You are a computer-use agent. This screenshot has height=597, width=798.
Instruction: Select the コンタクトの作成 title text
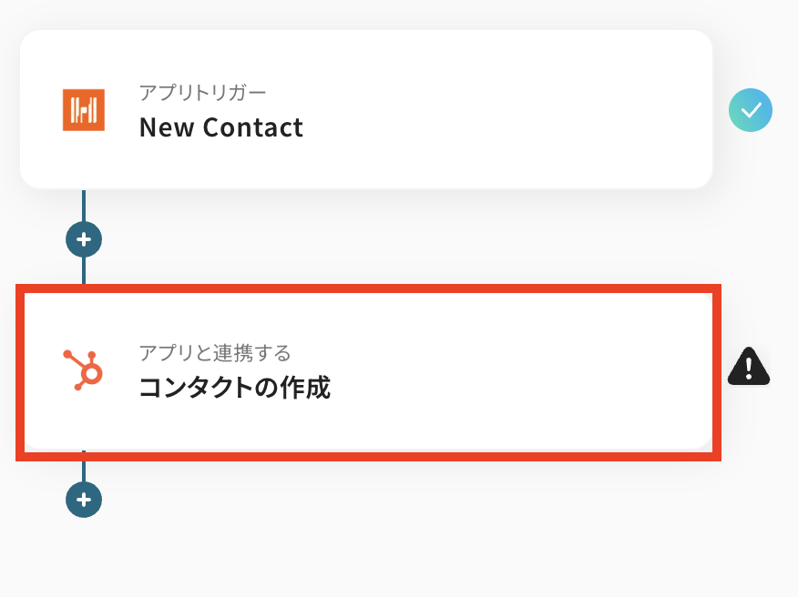(x=234, y=388)
